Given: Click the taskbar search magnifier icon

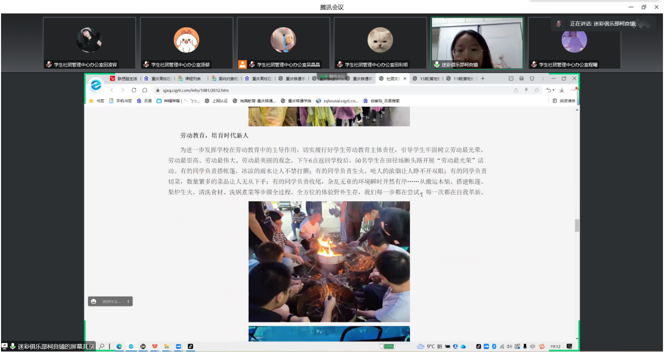Looking at the screenshot, I should point(102,346).
